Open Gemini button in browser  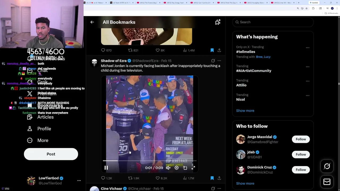tap(314, 3)
